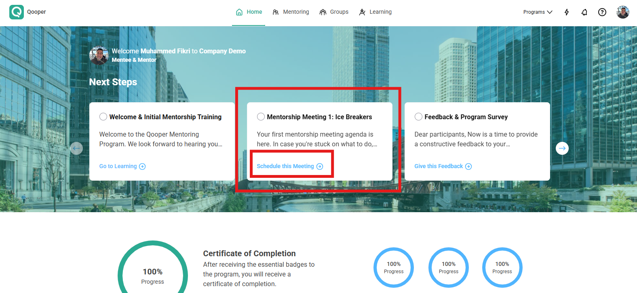Go to the Learning tab
637x293 pixels.
pyautogui.click(x=375, y=12)
